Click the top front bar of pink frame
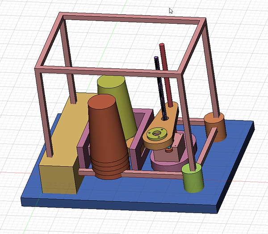This screenshot has width=268, height=234. [x=112, y=71]
